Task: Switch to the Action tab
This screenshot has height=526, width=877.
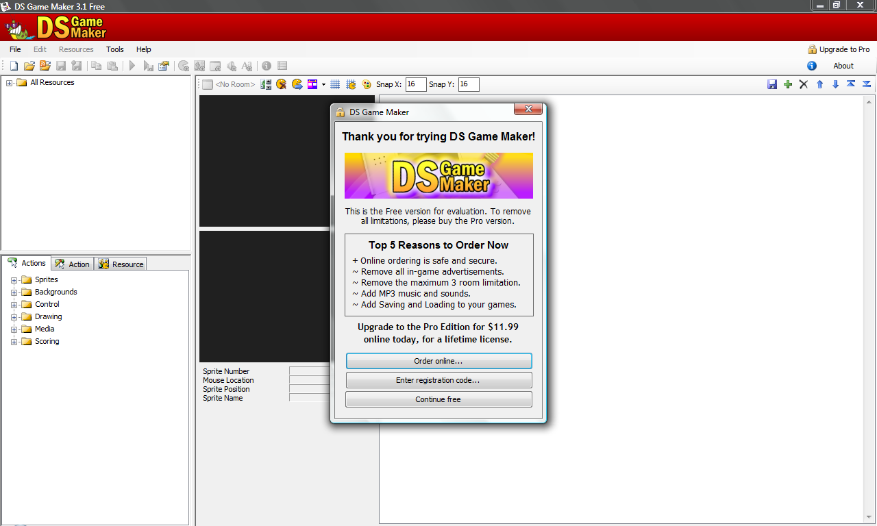Action: coord(72,264)
